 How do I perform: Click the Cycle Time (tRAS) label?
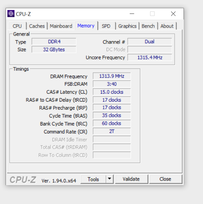[68, 116]
